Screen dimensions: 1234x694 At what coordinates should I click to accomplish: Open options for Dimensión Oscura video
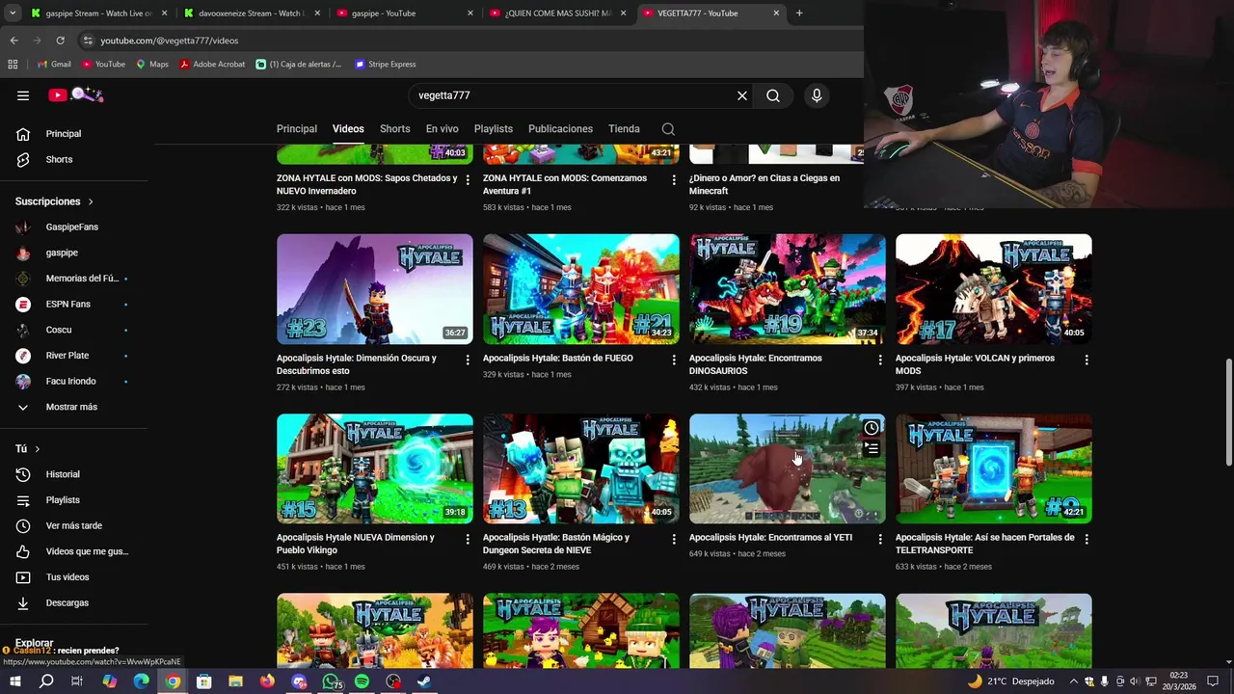point(468,360)
